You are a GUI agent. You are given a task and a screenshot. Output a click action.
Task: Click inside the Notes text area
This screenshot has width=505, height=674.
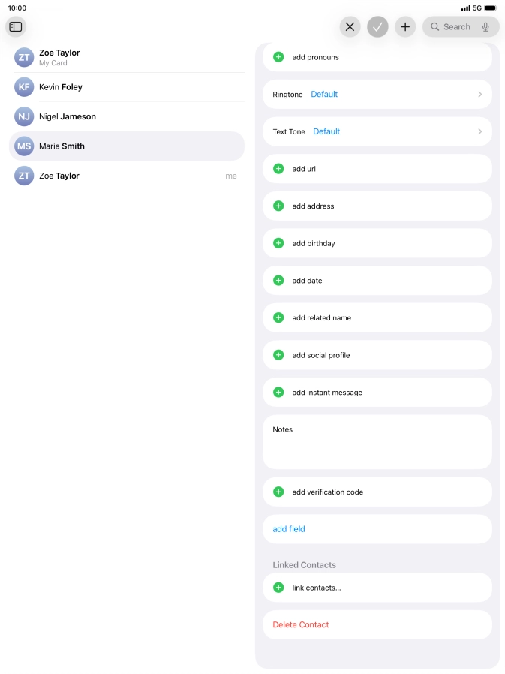click(377, 449)
